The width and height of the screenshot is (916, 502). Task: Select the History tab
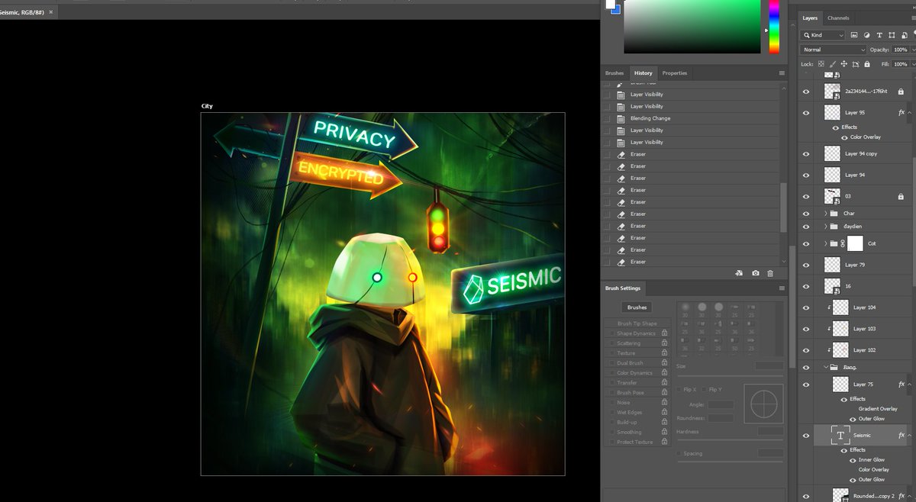(x=643, y=73)
